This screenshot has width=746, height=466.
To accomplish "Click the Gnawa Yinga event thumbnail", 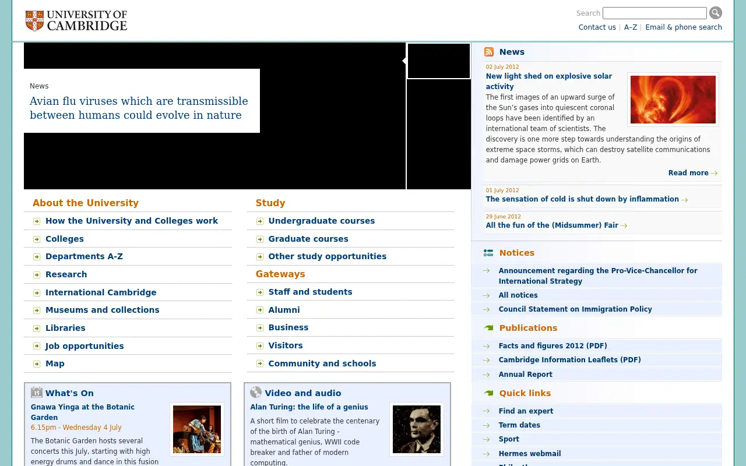I will (197, 429).
